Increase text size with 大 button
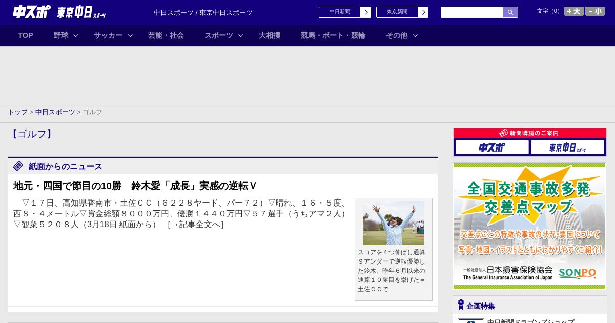The width and height of the screenshot is (615, 323). [573, 11]
